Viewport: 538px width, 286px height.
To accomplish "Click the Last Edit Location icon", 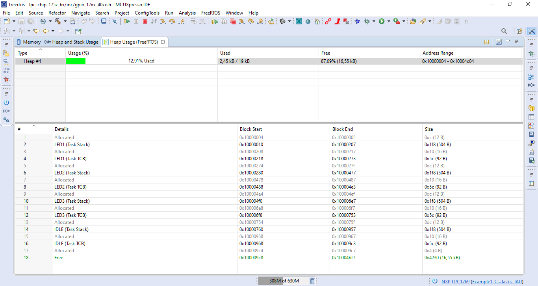I will point(36,31).
